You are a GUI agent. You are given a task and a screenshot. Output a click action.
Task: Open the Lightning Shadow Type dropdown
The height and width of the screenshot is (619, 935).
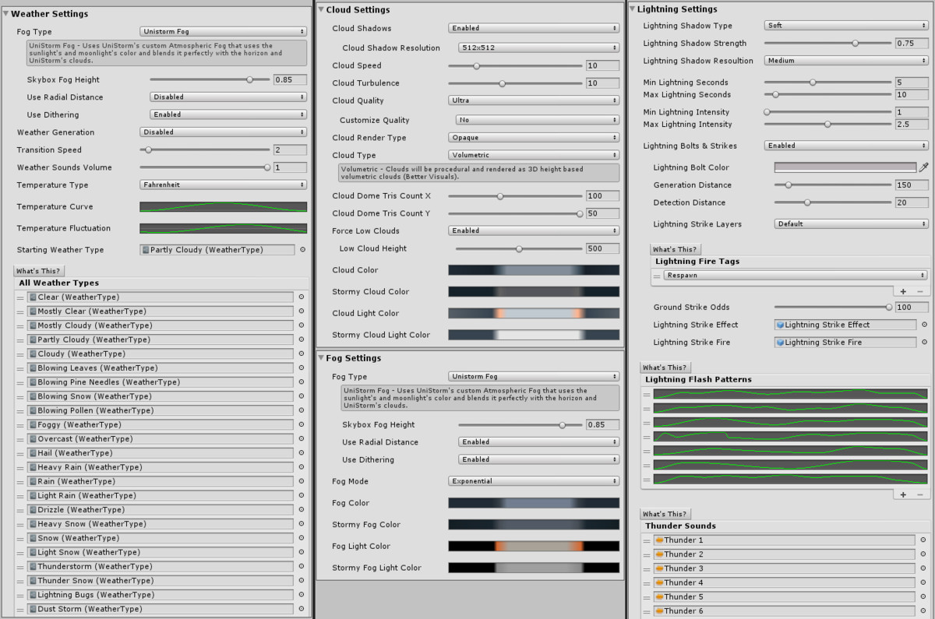pos(846,26)
